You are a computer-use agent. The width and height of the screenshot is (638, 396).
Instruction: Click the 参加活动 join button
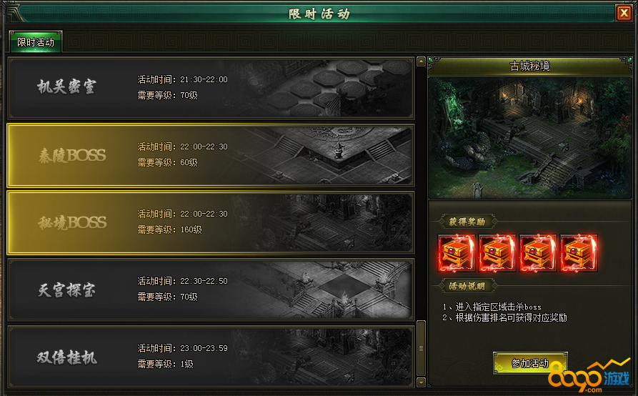tap(530, 363)
